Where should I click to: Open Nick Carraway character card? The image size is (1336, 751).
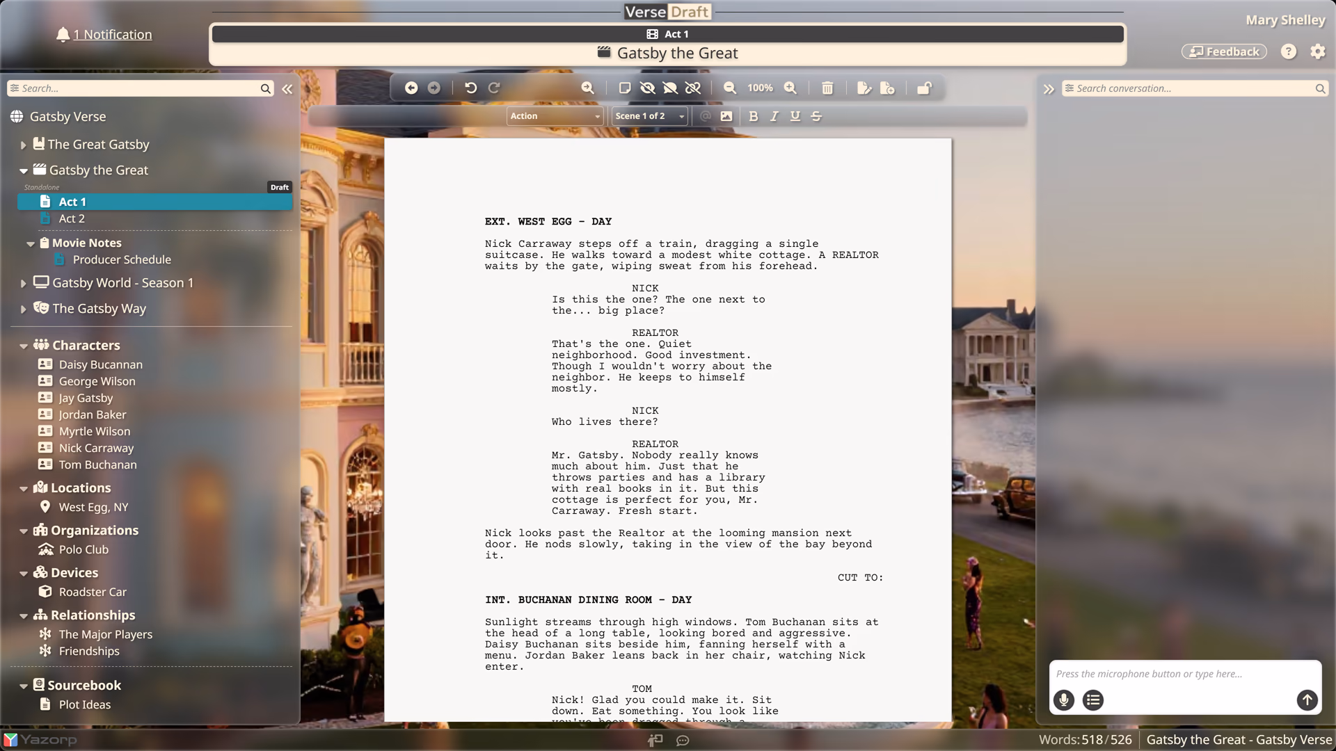pyautogui.click(x=96, y=448)
